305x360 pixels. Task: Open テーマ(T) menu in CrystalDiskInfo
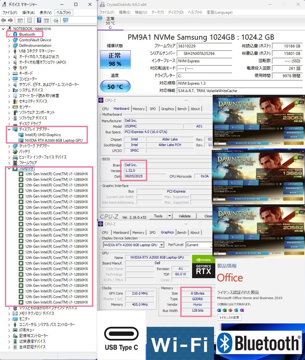pos(157,12)
